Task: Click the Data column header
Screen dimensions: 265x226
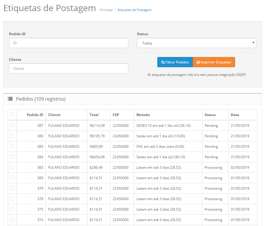Action: pyautogui.click(x=235, y=115)
